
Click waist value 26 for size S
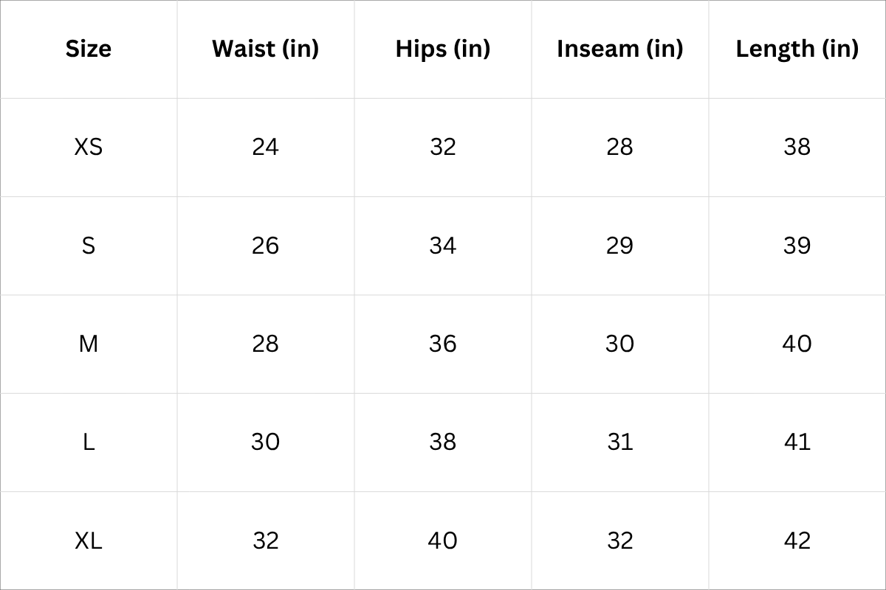tap(265, 245)
